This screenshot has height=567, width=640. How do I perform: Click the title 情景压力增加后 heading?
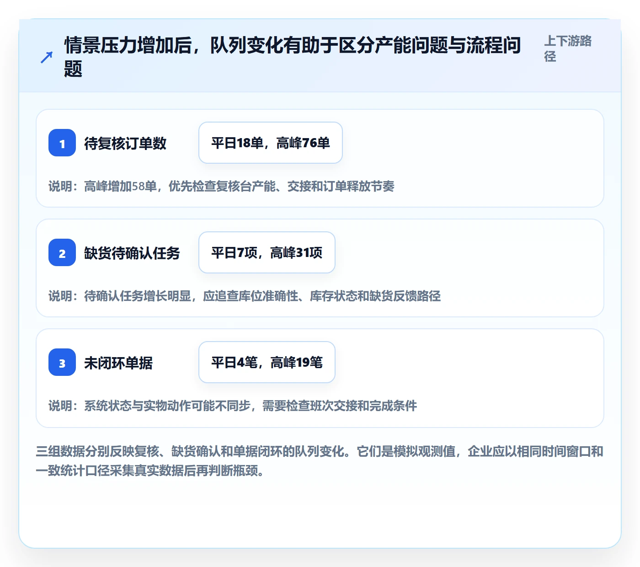pos(293,57)
